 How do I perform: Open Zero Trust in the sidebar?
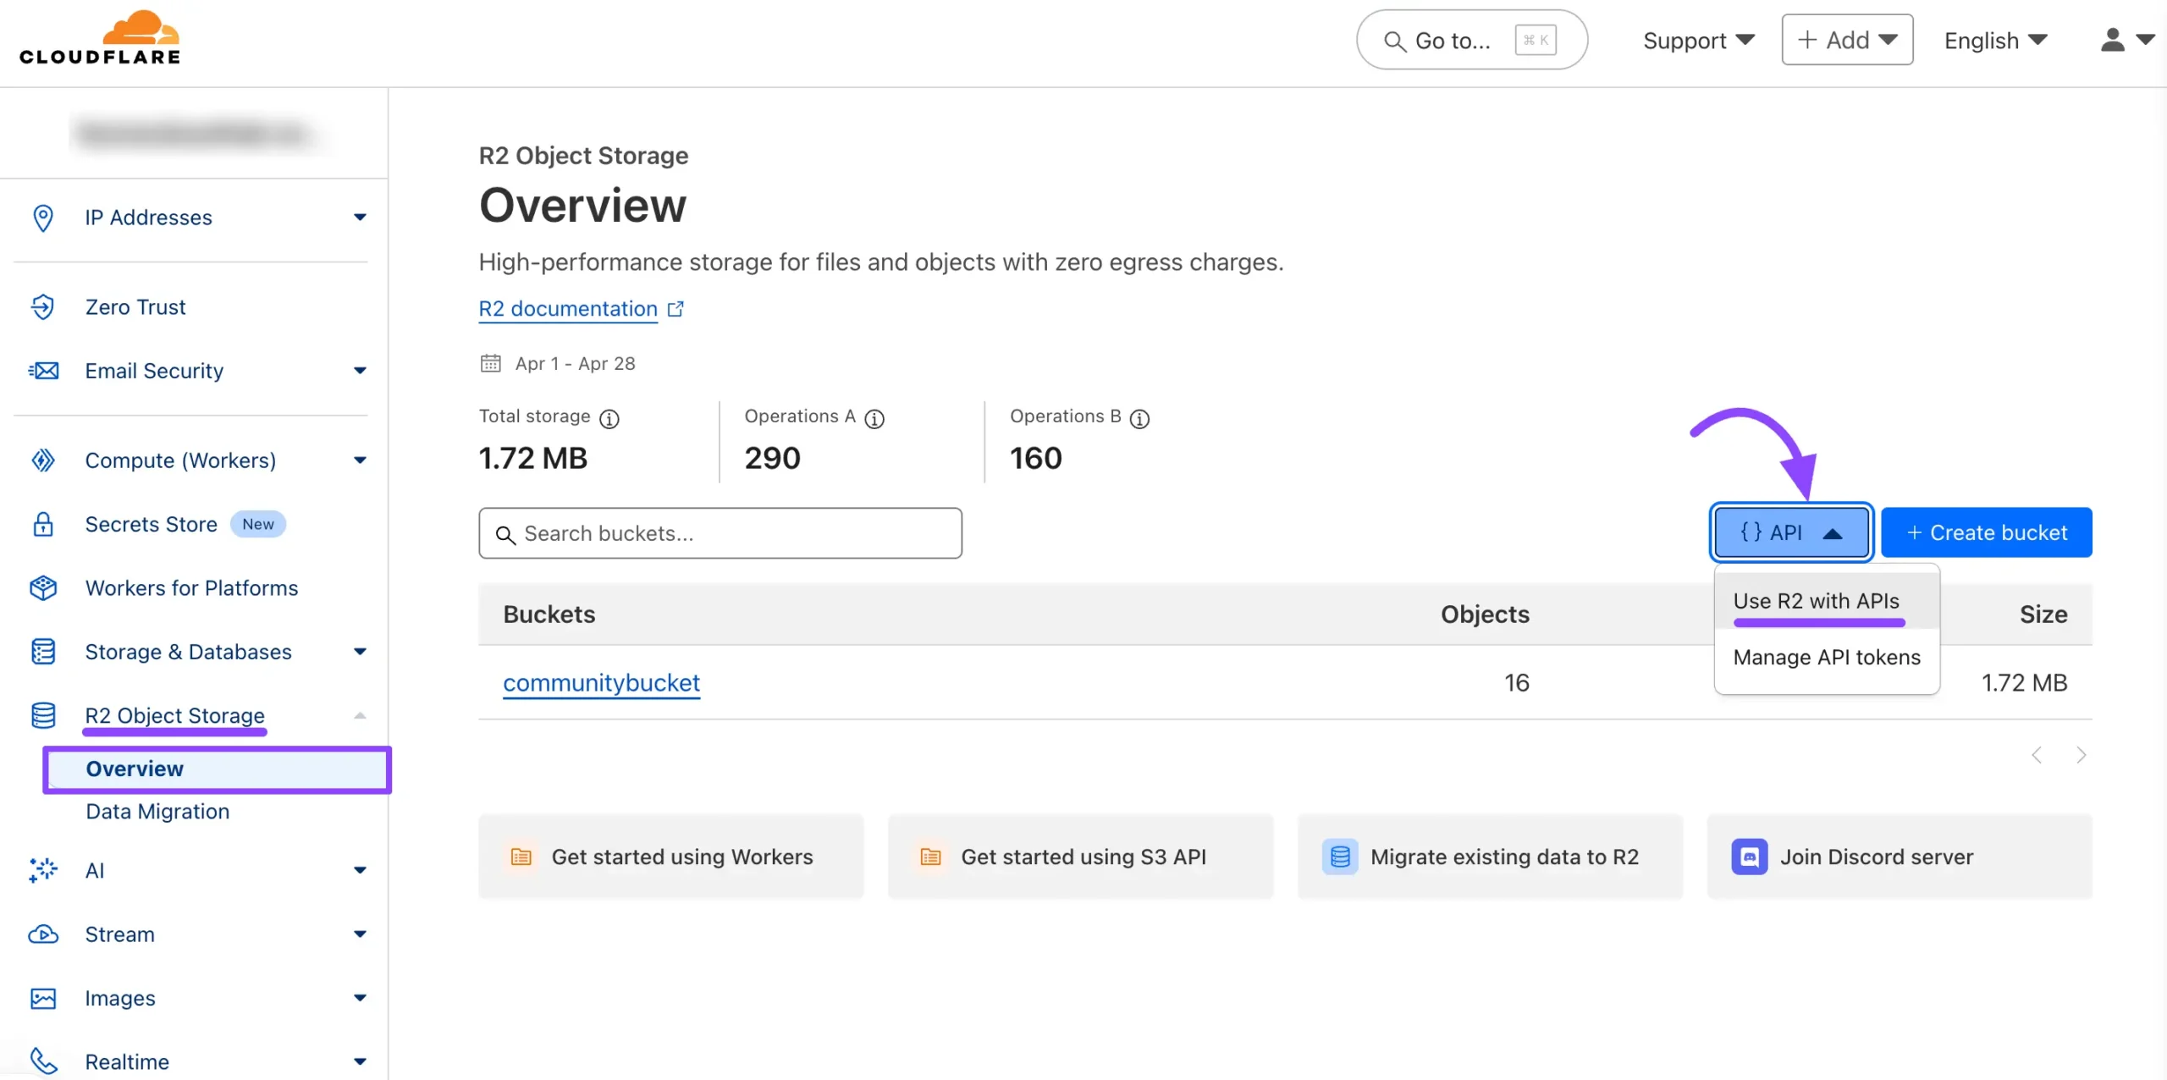pyautogui.click(x=135, y=306)
